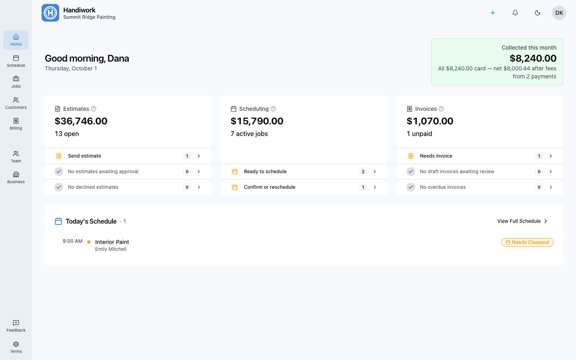Screen dimensions: 576x360
Task: Open the notifications bell
Action: point(515,13)
